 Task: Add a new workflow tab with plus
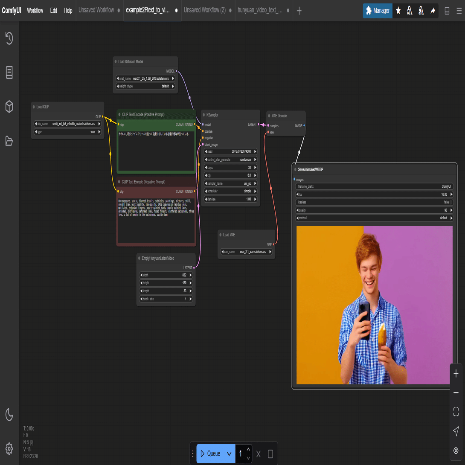point(299,11)
